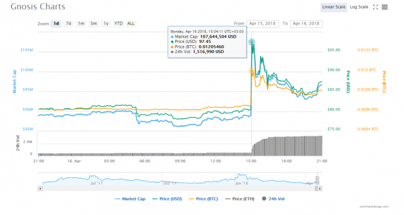Viewport: 404px width, 215px height.
Task: Set zoom to 1m range
Action: coord(81,23)
